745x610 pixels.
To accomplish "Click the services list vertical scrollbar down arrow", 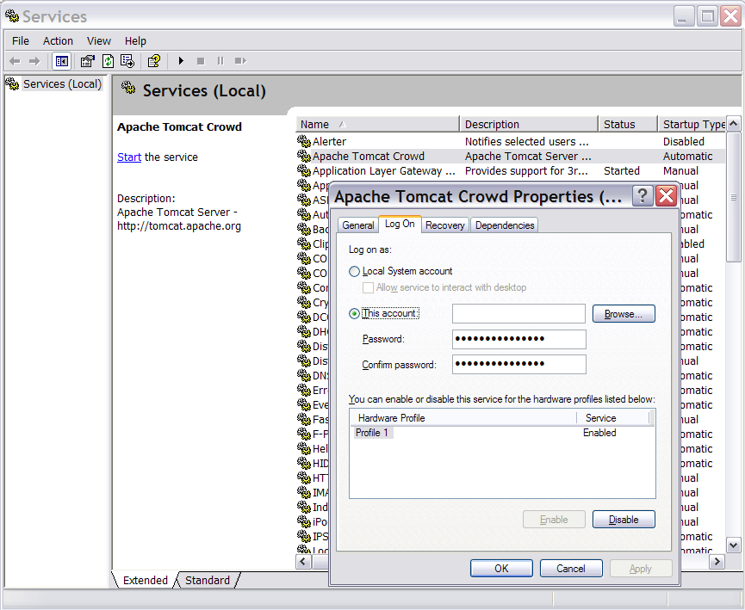I will (x=733, y=544).
